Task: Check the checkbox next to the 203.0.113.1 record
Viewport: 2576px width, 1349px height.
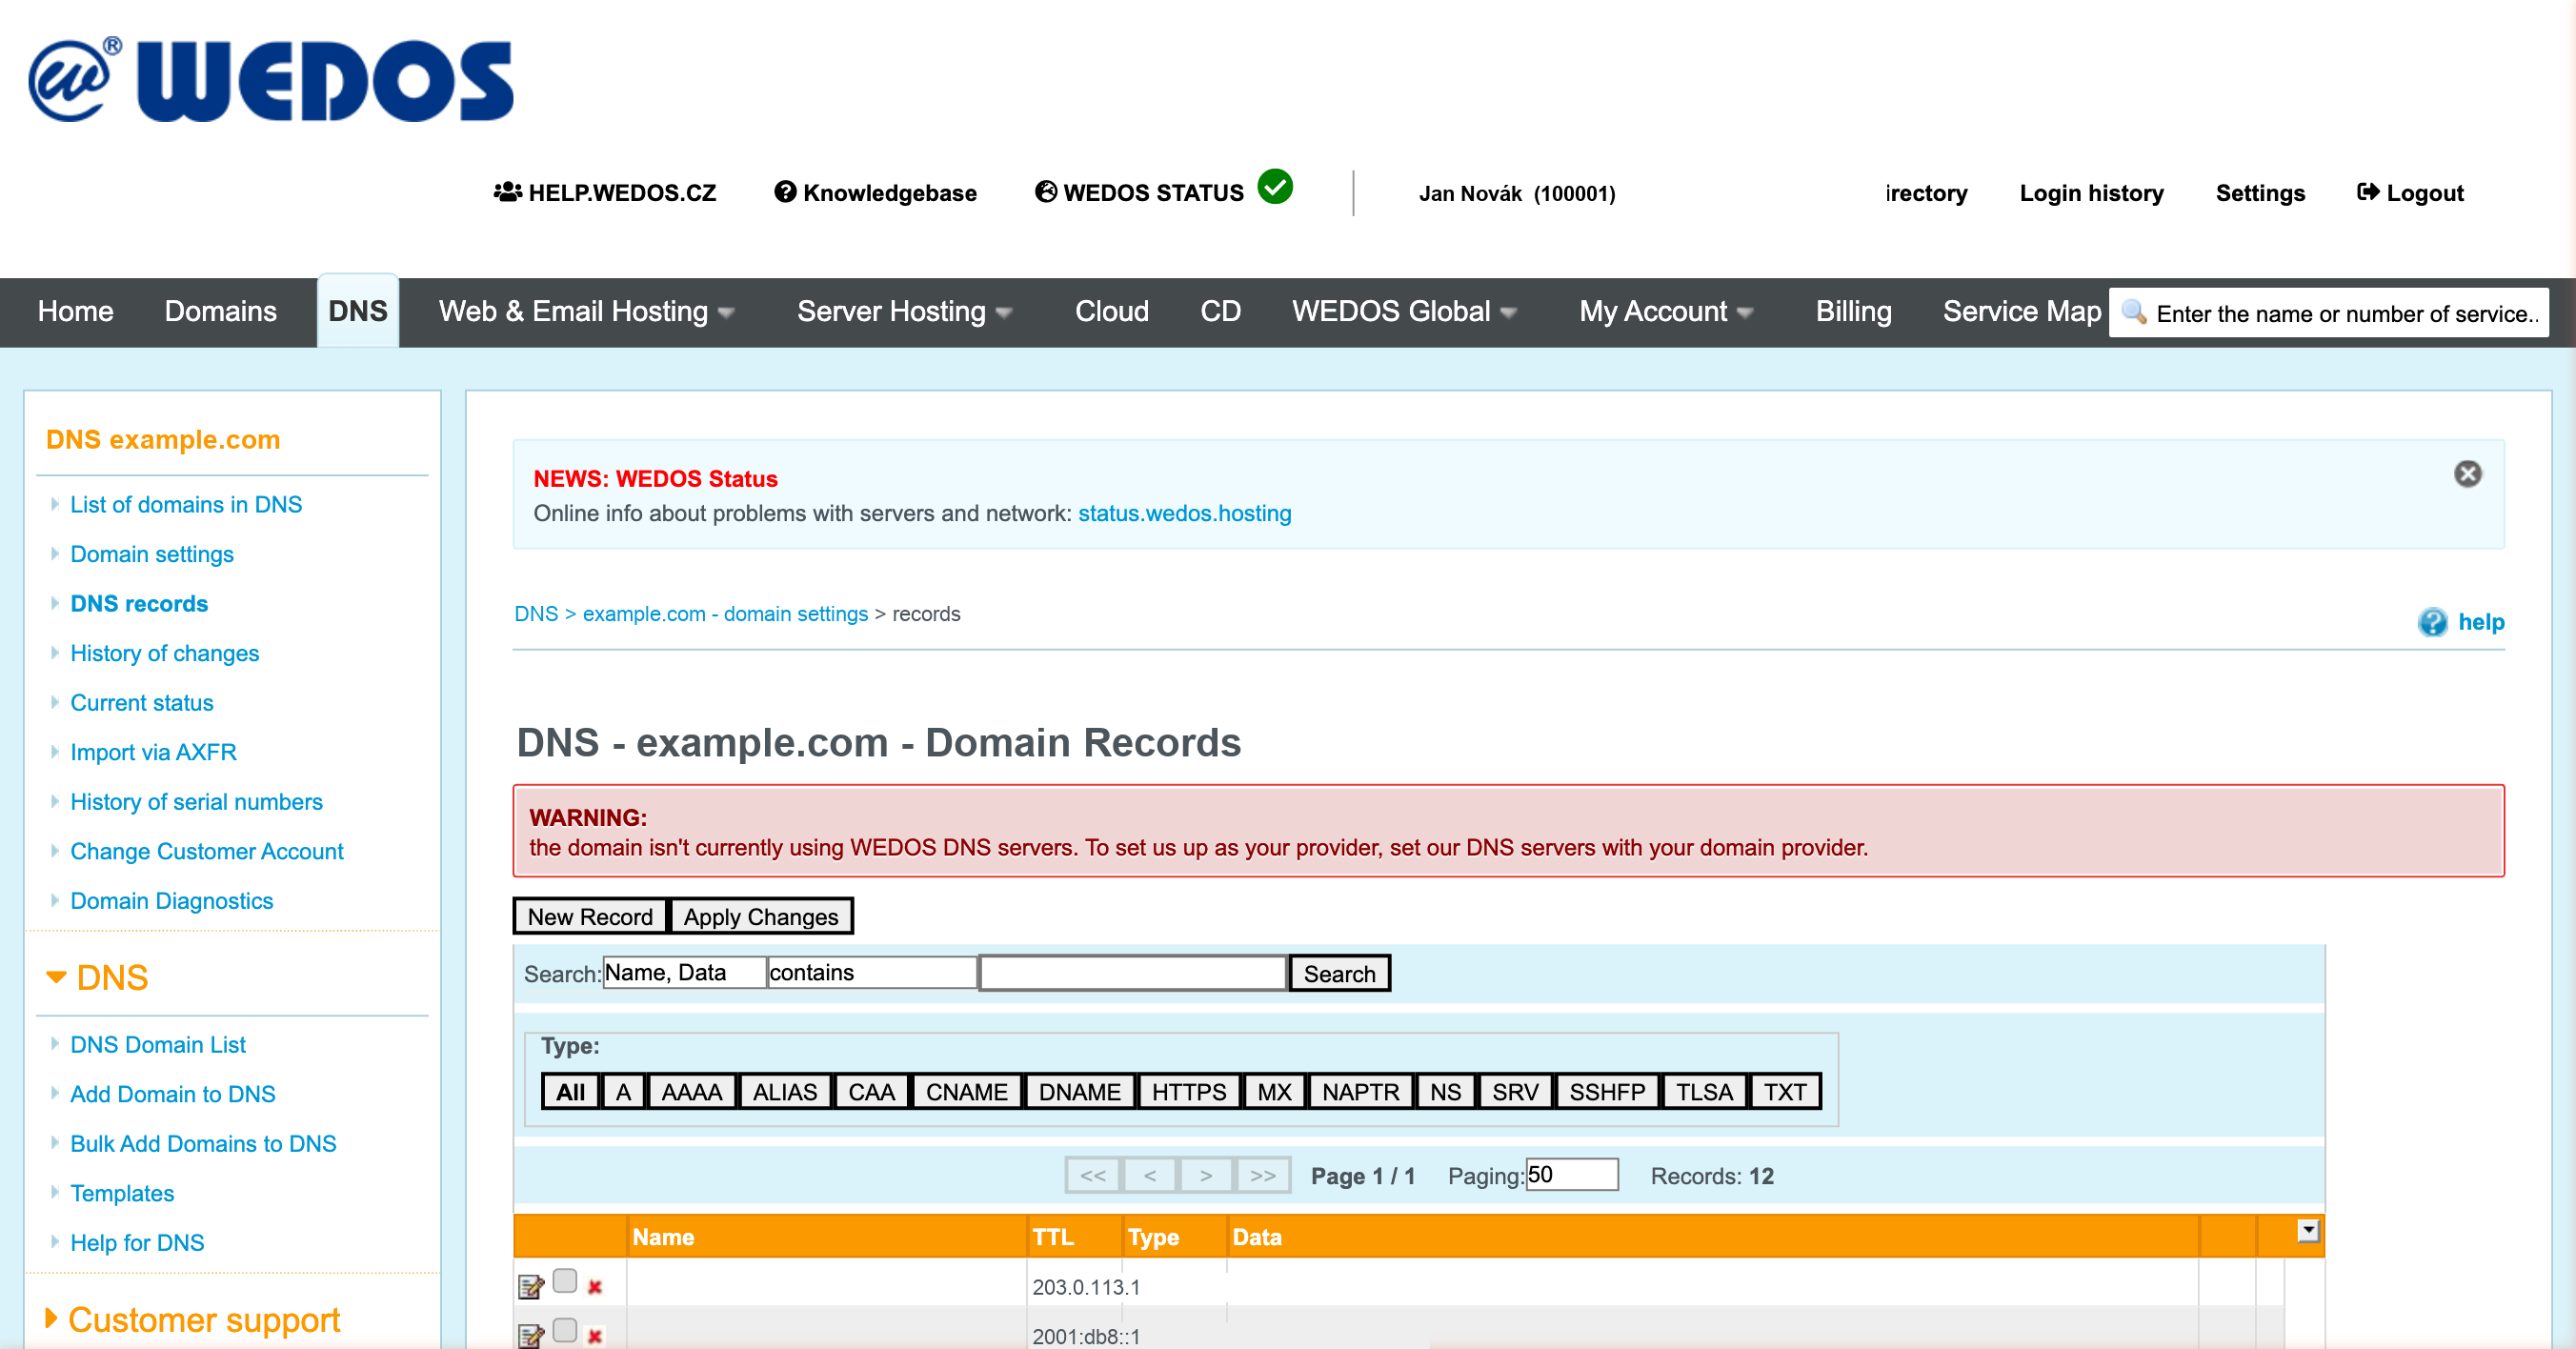Action: click(x=566, y=1280)
